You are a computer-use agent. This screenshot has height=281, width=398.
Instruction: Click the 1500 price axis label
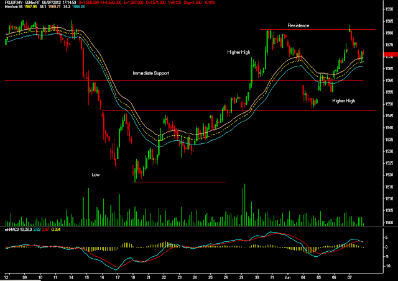coord(389,223)
